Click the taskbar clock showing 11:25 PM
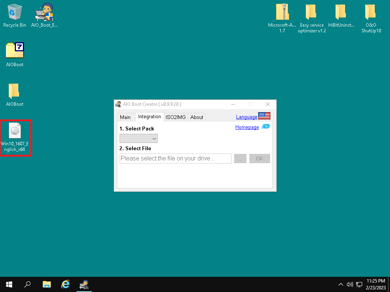The image size is (390, 292). tap(376, 284)
